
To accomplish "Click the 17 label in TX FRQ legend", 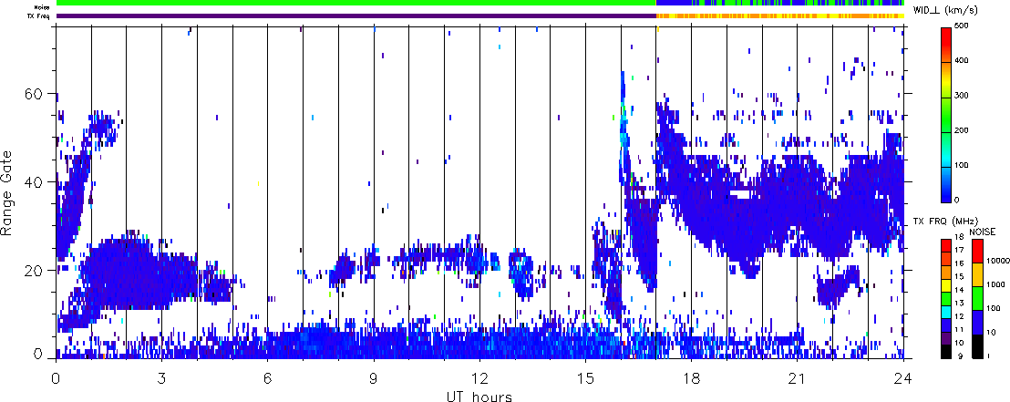I will click(x=959, y=250).
